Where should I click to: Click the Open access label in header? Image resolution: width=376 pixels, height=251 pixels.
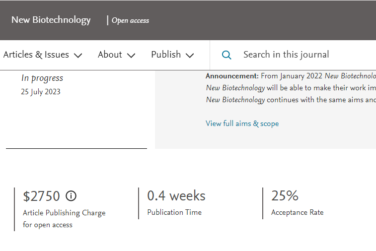click(x=130, y=20)
